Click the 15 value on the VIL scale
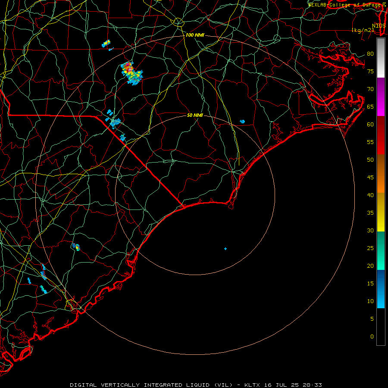388x388 pixels. [370, 284]
